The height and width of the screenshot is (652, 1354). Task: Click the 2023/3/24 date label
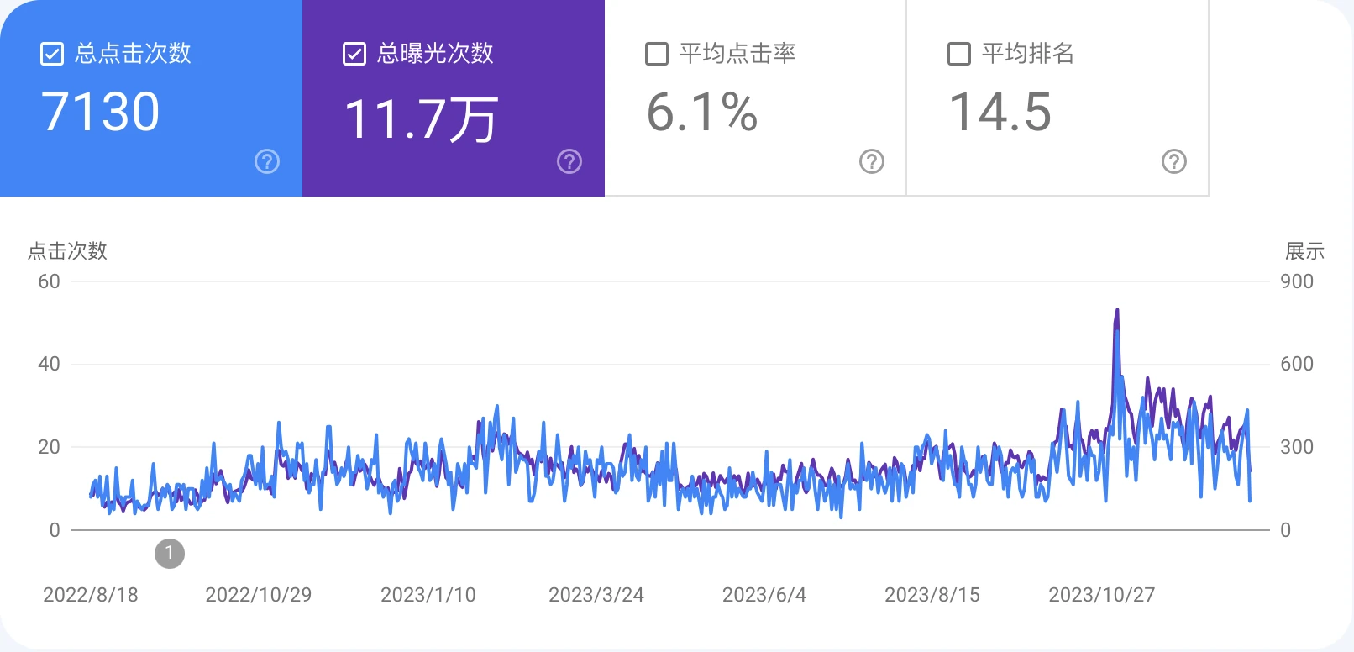pos(596,595)
